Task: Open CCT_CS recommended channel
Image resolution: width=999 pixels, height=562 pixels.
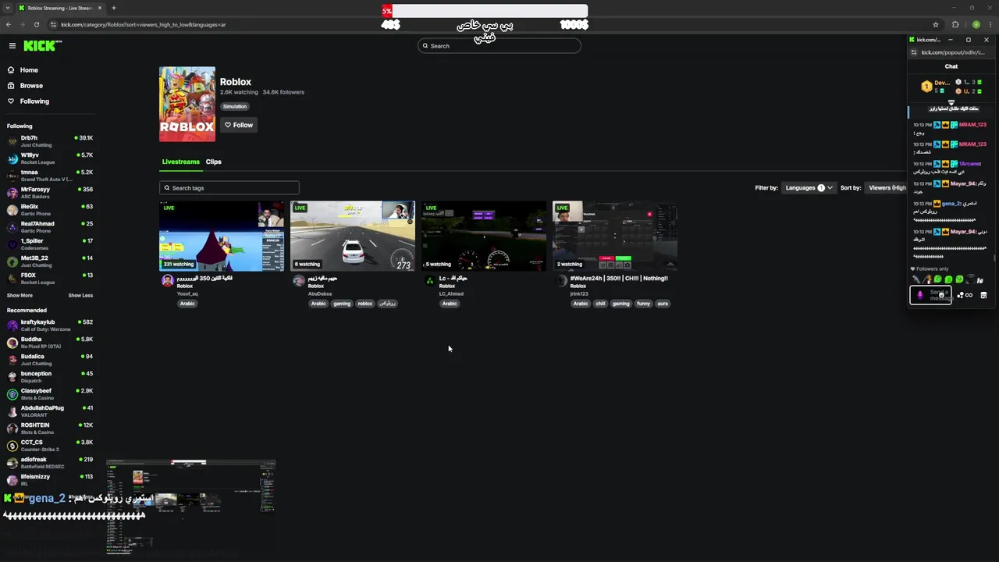Action: click(50, 446)
